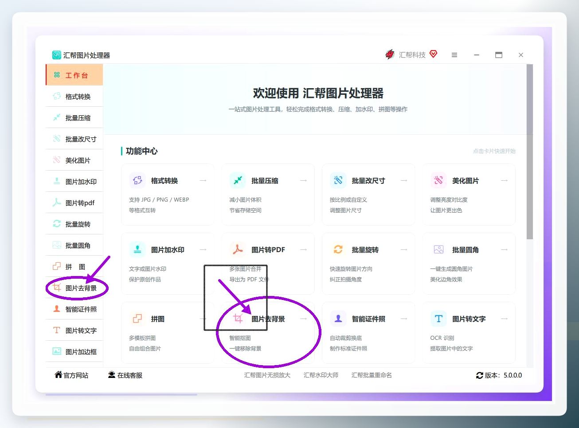This screenshot has height=428, width=579.
Task: Open 图片加边框 from the sidebar label
Action: tap(81, 352)
